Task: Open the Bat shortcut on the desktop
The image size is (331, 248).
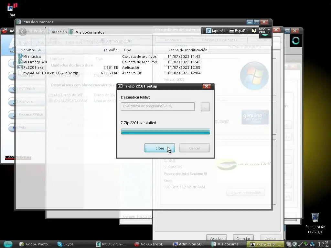Action: 12,10
